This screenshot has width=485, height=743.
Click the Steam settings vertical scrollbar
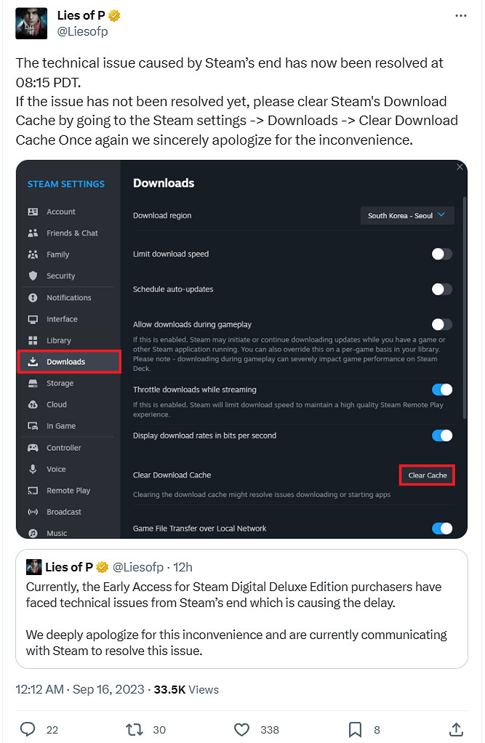coord(464,305)
